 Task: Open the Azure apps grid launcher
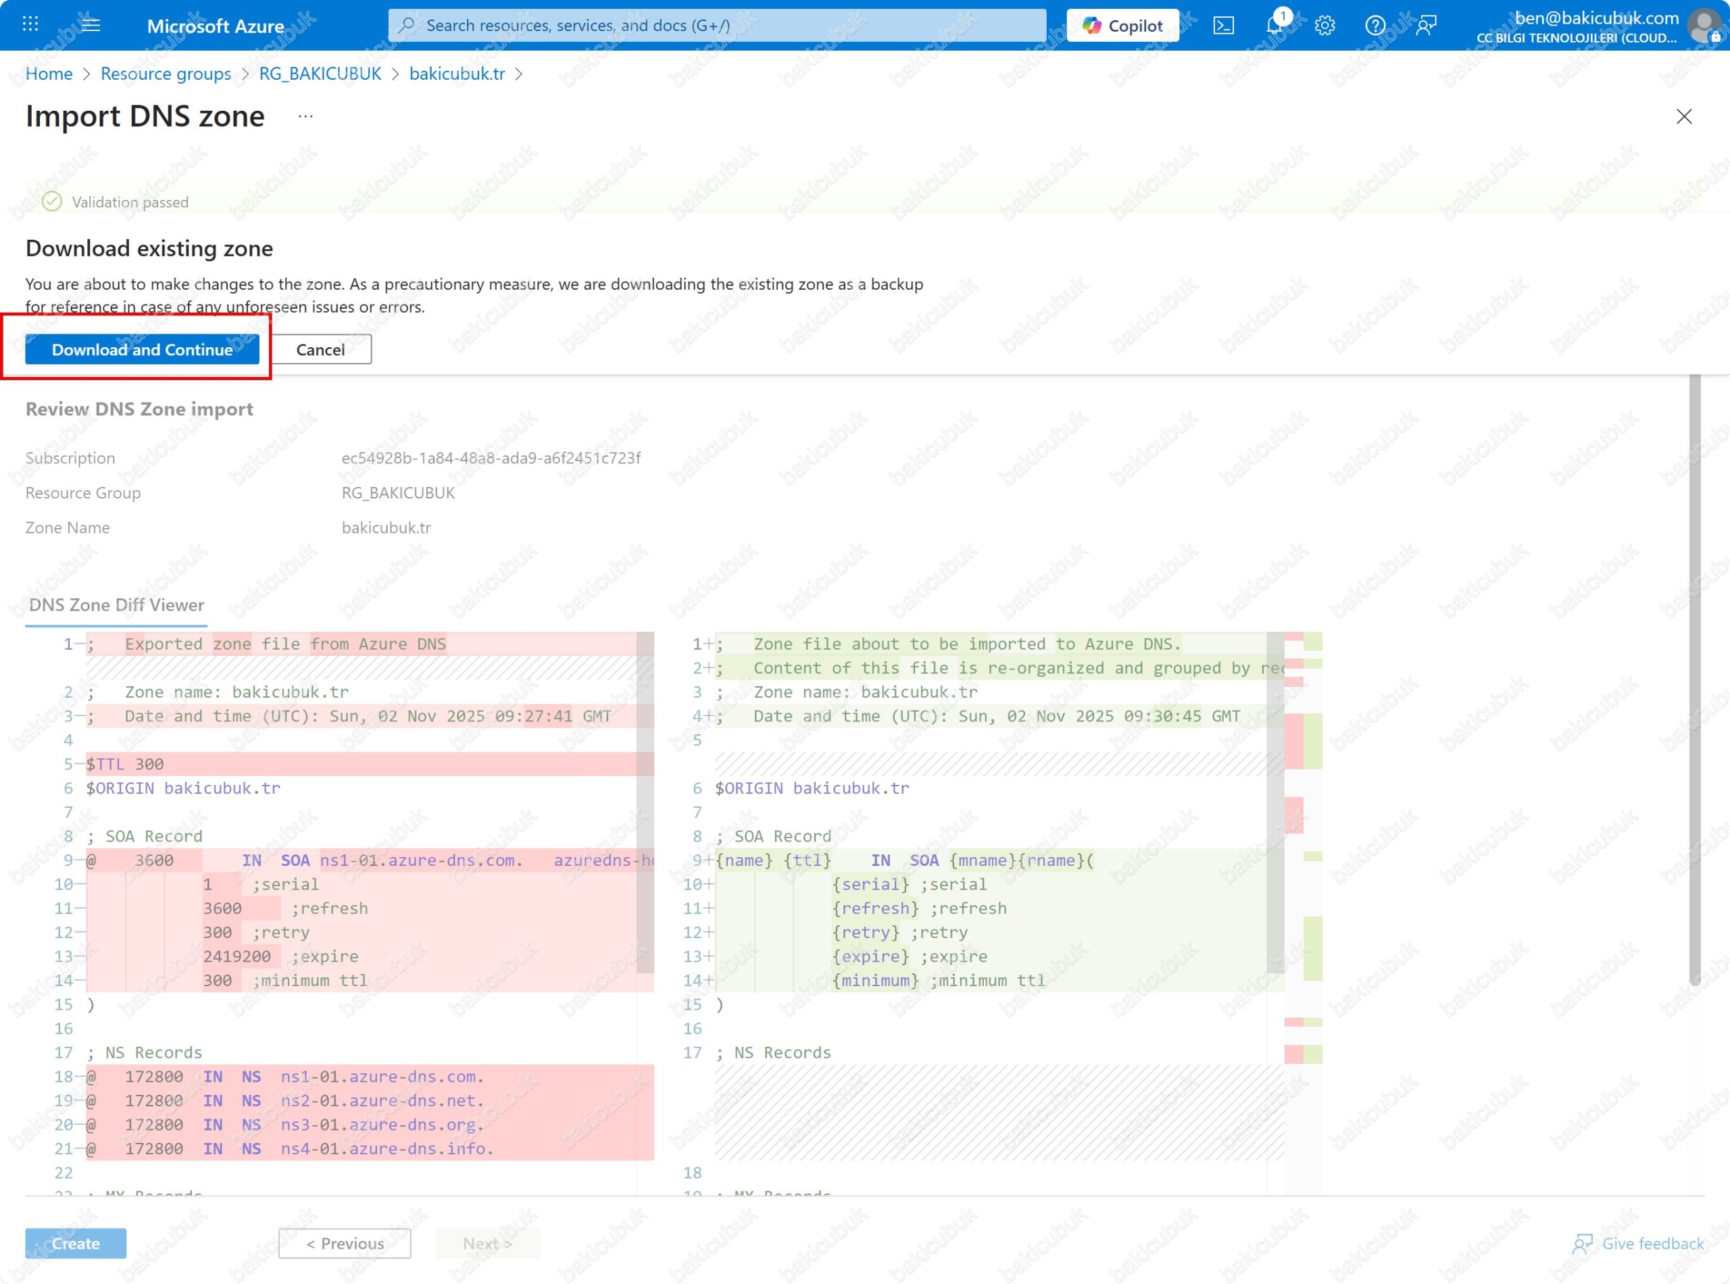(30, 25)
